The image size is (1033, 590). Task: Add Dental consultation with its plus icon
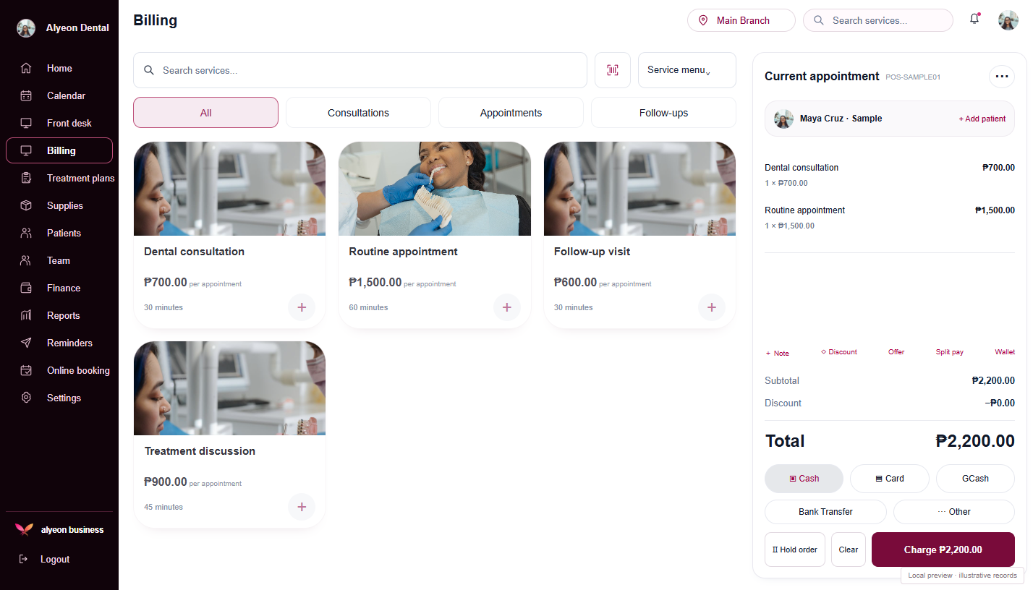point(302,307)
